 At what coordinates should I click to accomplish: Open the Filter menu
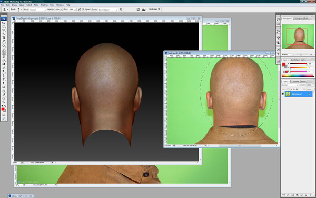point(36,5)
